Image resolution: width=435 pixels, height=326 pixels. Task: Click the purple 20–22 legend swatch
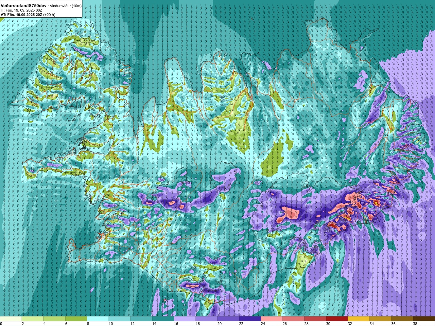click(228, 319)
